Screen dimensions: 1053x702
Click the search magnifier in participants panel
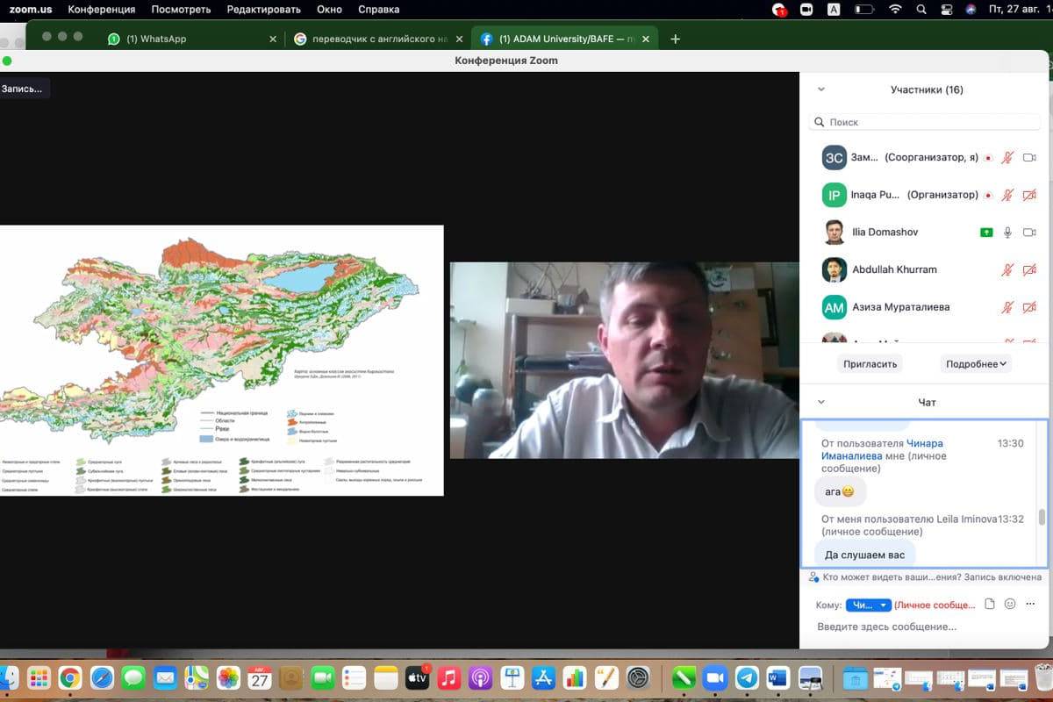pyautogui.click(x=820, y=123)
